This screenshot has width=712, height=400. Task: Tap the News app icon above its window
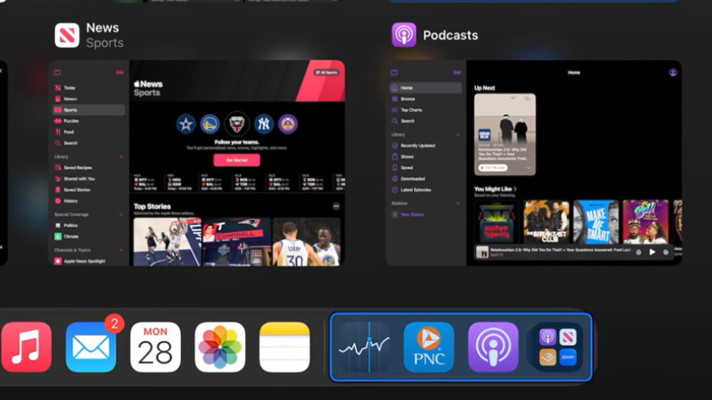pyautogui.click(x=67, y=35)
